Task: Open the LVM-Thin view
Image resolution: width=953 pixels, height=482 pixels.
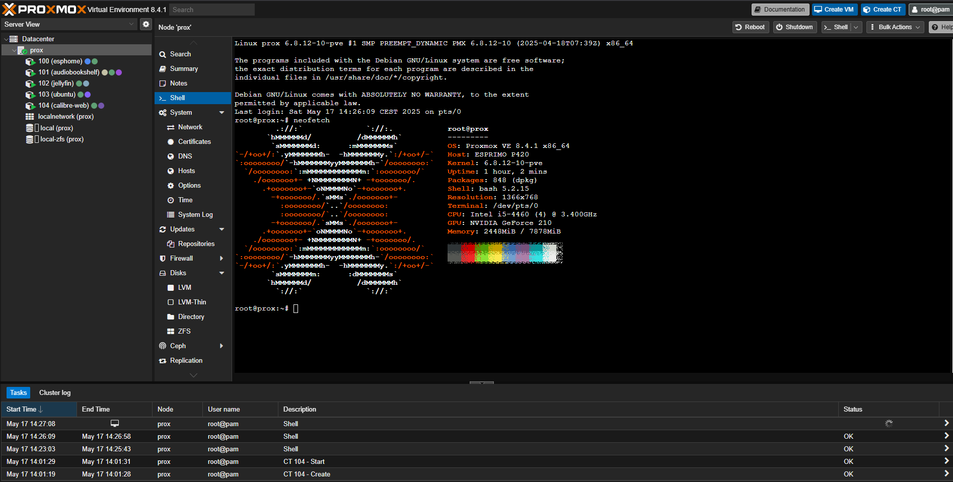Action: pyautogui.click(x=192, y=302)
